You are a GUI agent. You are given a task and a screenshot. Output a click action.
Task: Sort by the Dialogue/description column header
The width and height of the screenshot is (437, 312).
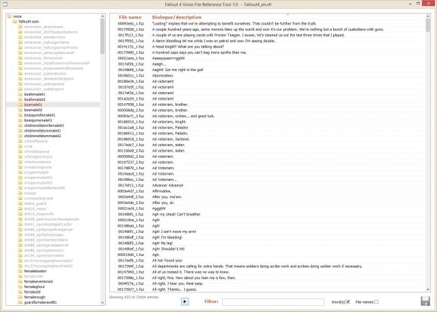tap(177, 17)
